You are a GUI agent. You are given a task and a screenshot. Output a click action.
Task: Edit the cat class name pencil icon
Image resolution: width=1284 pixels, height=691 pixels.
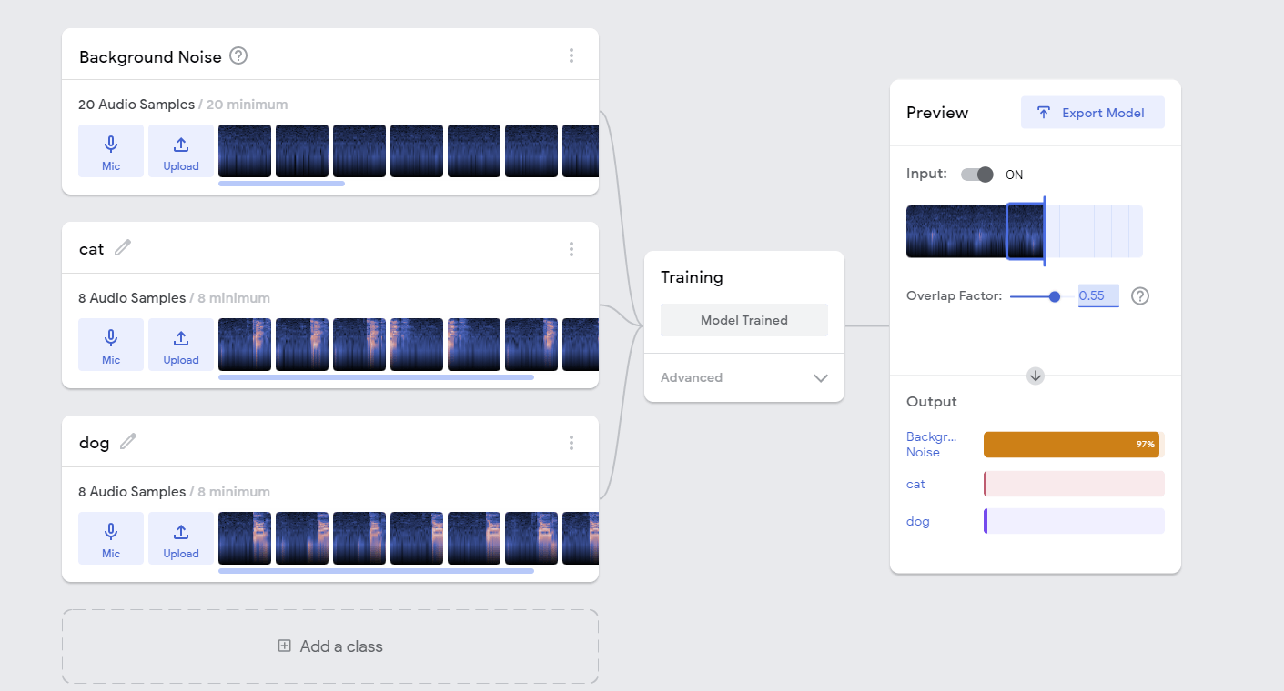[x=123, y=247]
